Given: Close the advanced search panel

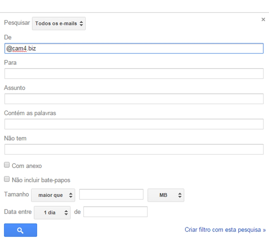Looking at the screenshot, I should point(263,19).
